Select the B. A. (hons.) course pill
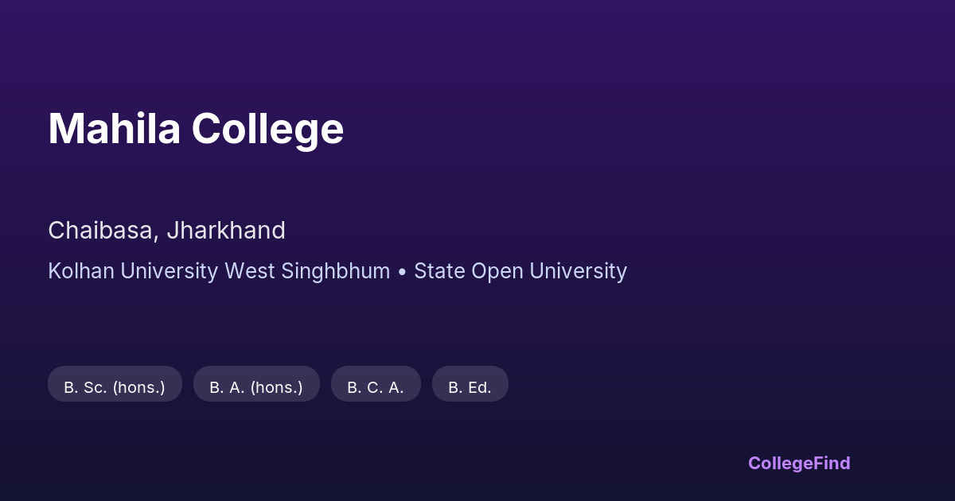 click(256, 387)
